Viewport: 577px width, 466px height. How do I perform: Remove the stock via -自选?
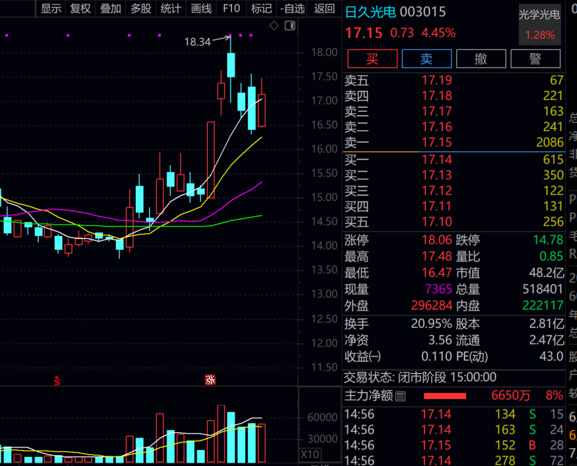292,8
